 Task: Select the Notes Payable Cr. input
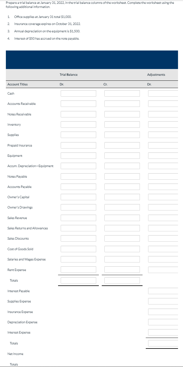[x=122, y=176]
